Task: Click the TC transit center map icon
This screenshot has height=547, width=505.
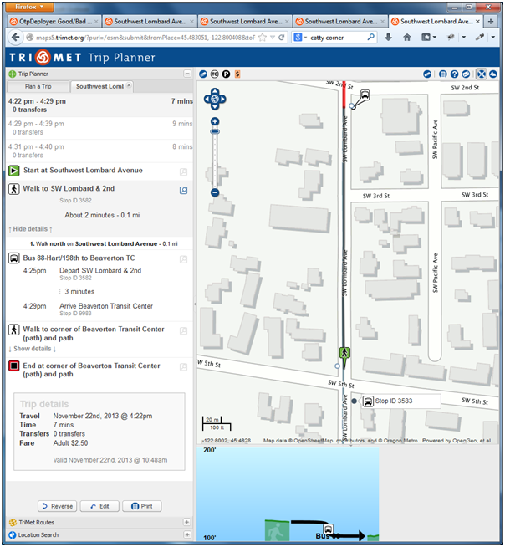Action: [215, 74]
